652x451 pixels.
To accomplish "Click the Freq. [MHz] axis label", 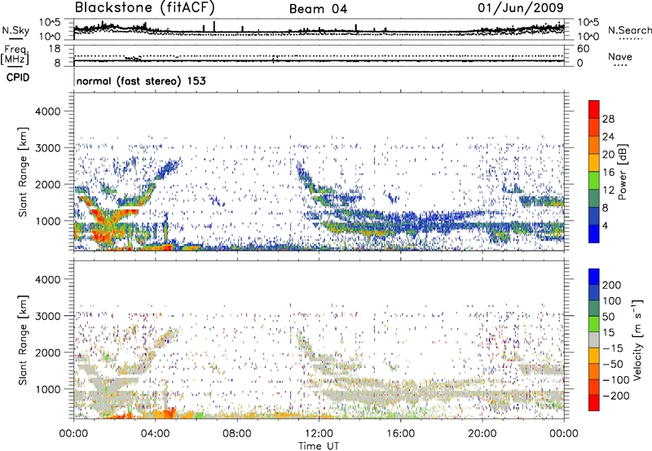I will [x=15, y=55].
